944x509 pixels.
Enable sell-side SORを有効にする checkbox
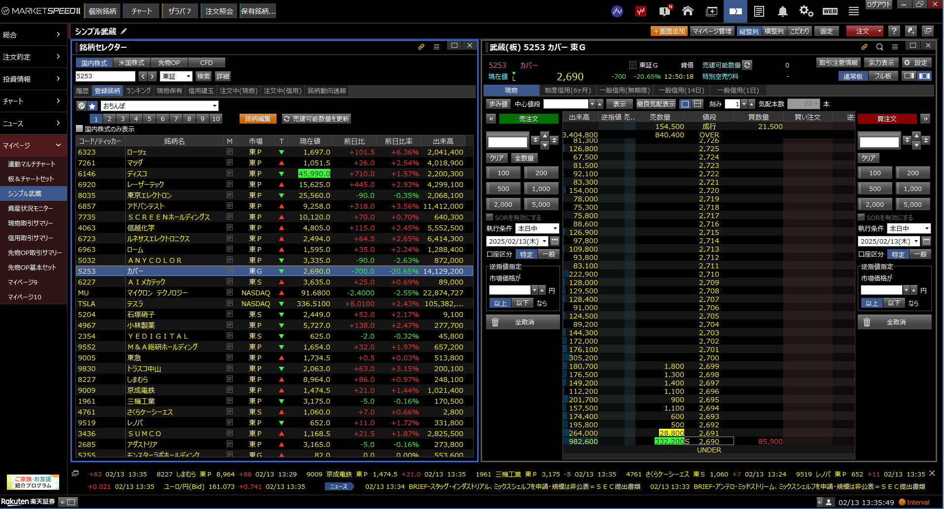[489, 217]
